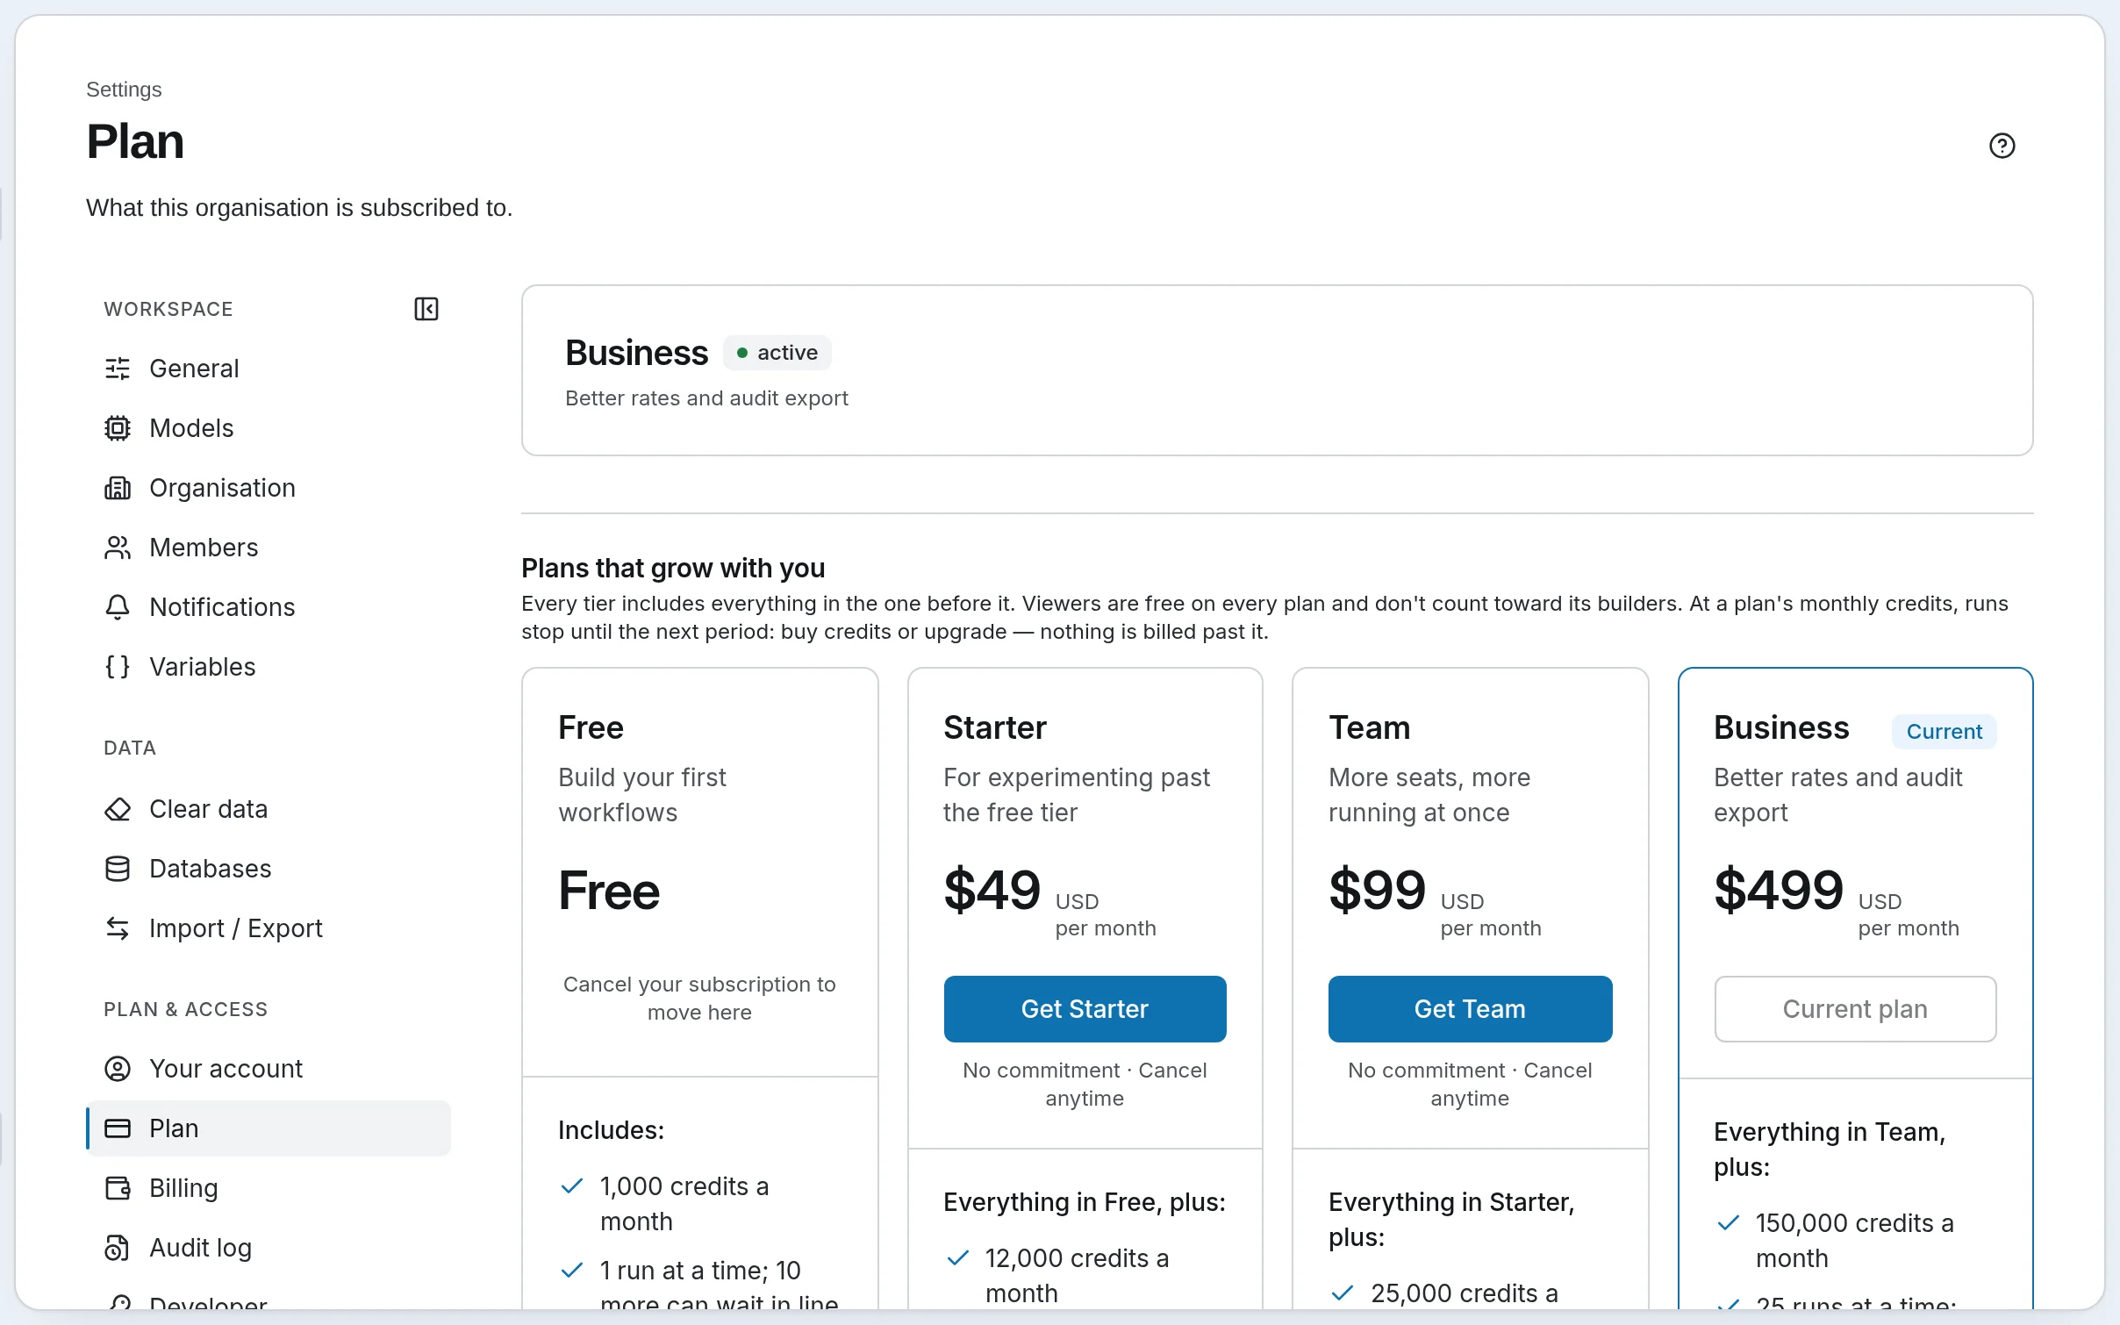Click the active status badge
The image size is (2120, 1325).
[777, 353]
